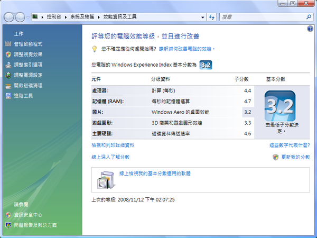Click Windows Aero 的桌面效能 description
This screenshot has height=238, width=317.
tap(180, 112)
